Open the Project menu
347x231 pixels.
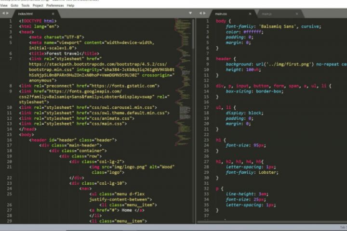click(x=38, y=5)
